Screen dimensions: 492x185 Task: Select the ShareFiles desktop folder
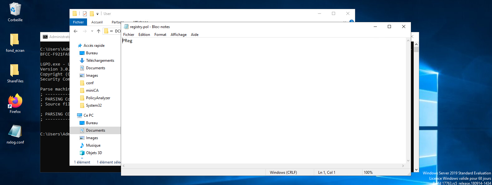point(15,71)
